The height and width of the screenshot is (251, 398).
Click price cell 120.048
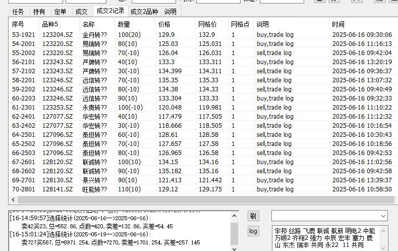tap(170, 108)
